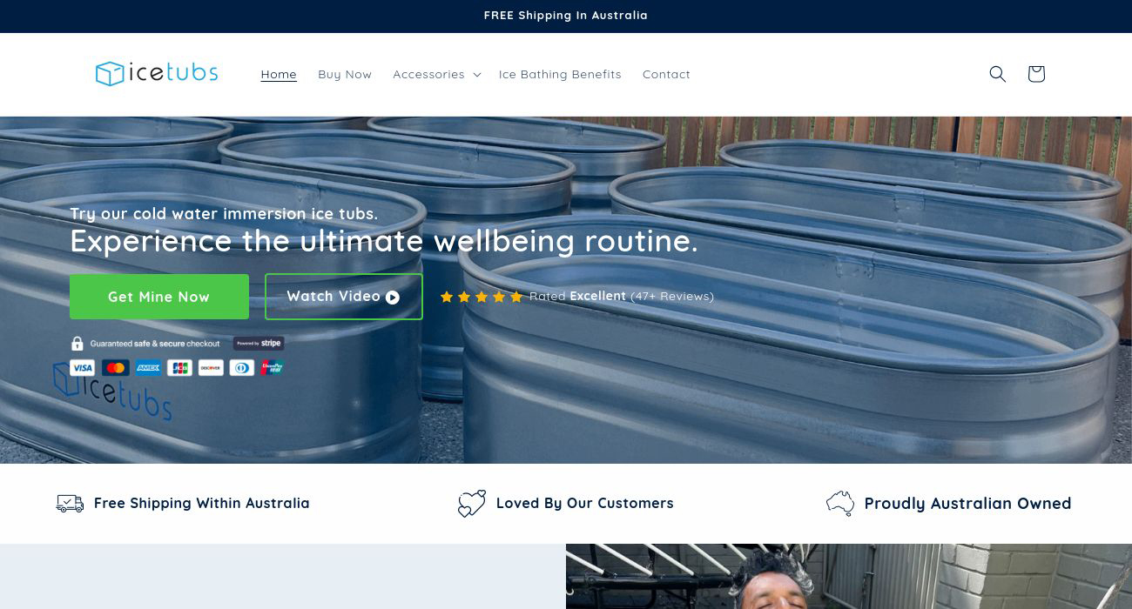Image resolution: width=1132 pixels, height=609 pixels.
Task: Click the green Get Mine Now button
Action: 159,297
